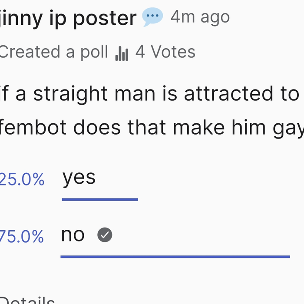Viewport: 304px width, 304px height.
Task: Select the "yes" poll option
Action: tap(79, 178)
